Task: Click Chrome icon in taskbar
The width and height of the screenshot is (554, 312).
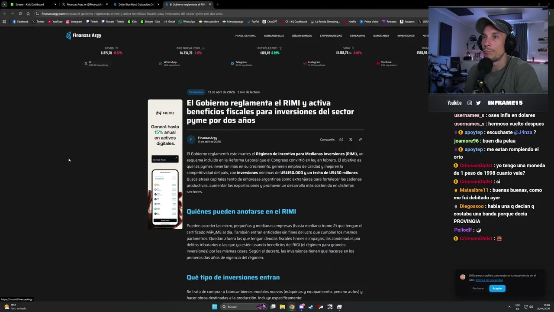Action: pyautogui.click(x=292, y=307)
